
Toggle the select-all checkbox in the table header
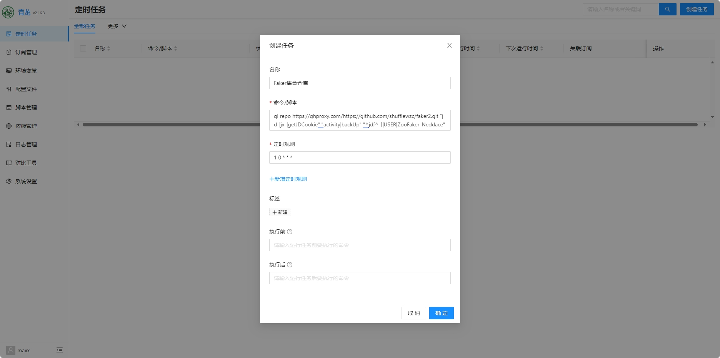tap(83, 48)
